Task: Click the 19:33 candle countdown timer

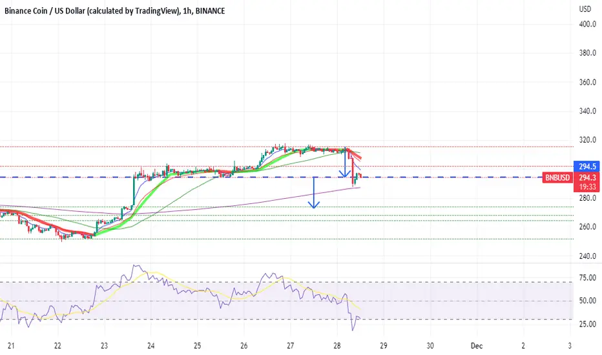Action: click(x=587, y=187)
